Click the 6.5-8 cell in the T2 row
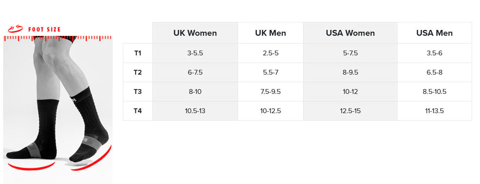This screenshot has width=480, height=184. (434, 73)
